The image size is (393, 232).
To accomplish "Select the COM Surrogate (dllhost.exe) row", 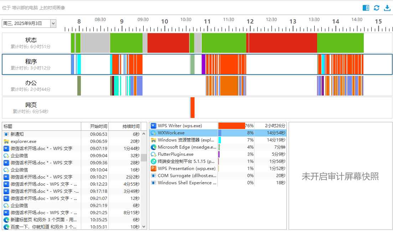I will (183, 176).
